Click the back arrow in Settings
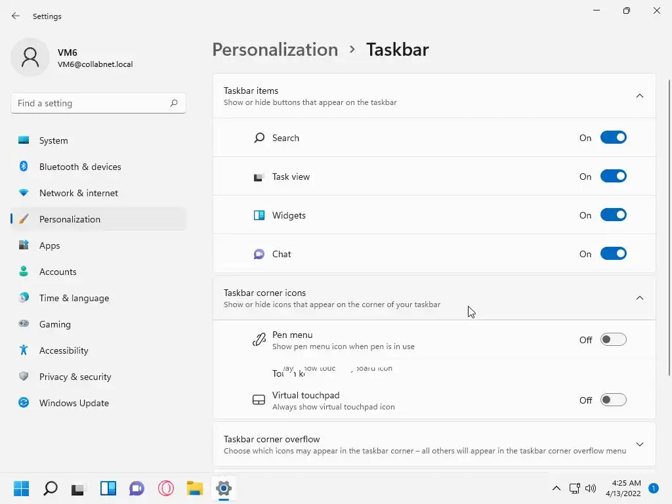The height and width of the screenshot is (504, 672). (x=16, y=16)
